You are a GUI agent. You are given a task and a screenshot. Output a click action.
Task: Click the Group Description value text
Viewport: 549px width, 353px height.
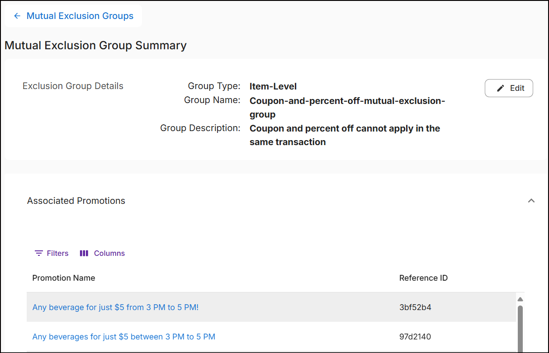(x=345, y=135)
